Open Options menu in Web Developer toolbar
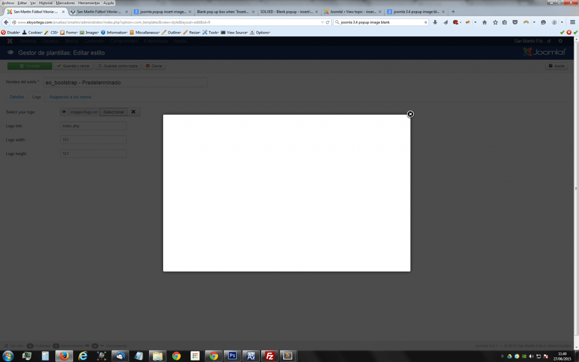 [x=260, y=33]
